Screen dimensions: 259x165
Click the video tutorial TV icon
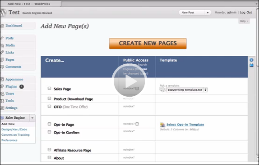(251, 65)
